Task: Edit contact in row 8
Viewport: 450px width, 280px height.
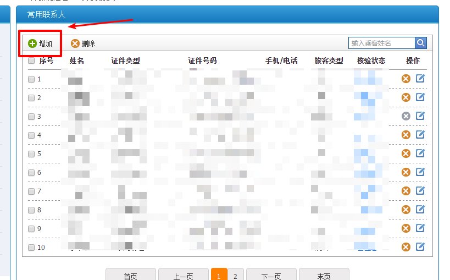Action: (420, 209)
